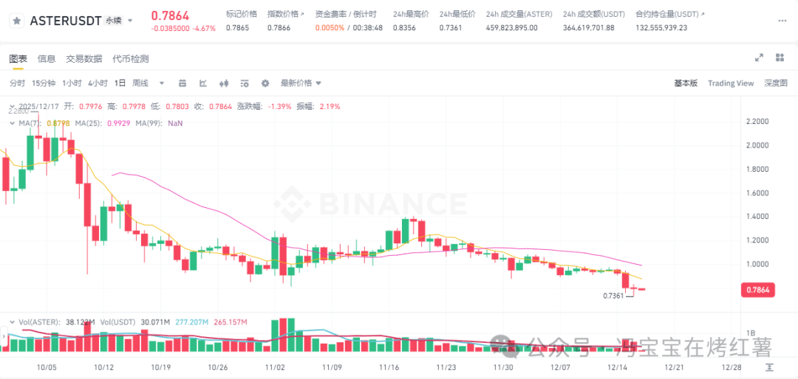Click the scroll-to-latest icon on the time axis
798x379 pixels.
click(770, 366)
